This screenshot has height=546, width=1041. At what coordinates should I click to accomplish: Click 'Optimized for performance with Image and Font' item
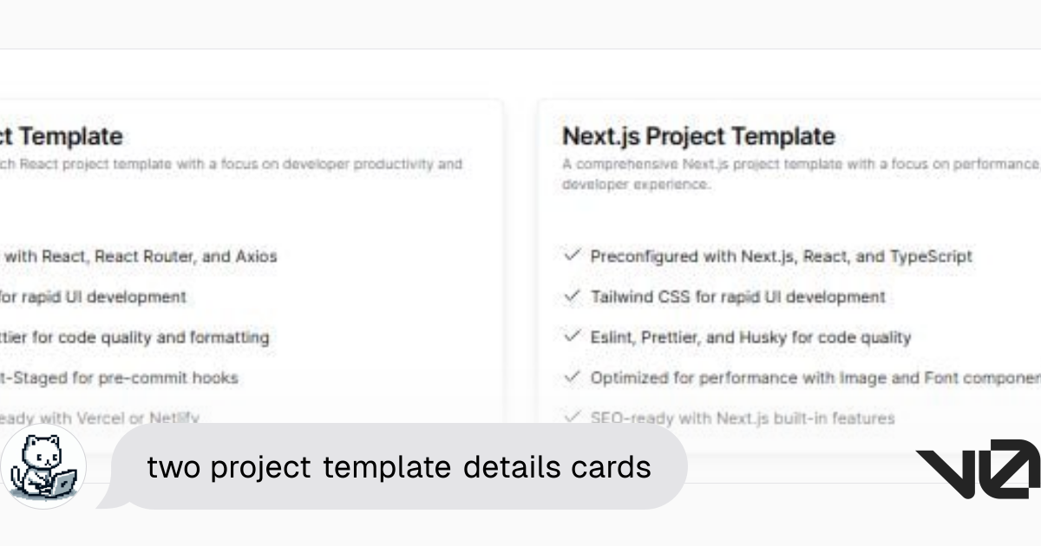pyautogui.click(x=815, y=378)
